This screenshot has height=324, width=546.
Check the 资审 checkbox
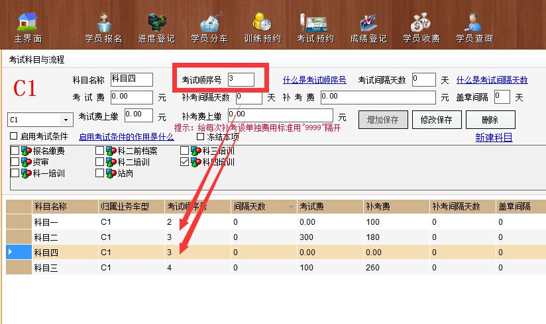tap(15, 161)
